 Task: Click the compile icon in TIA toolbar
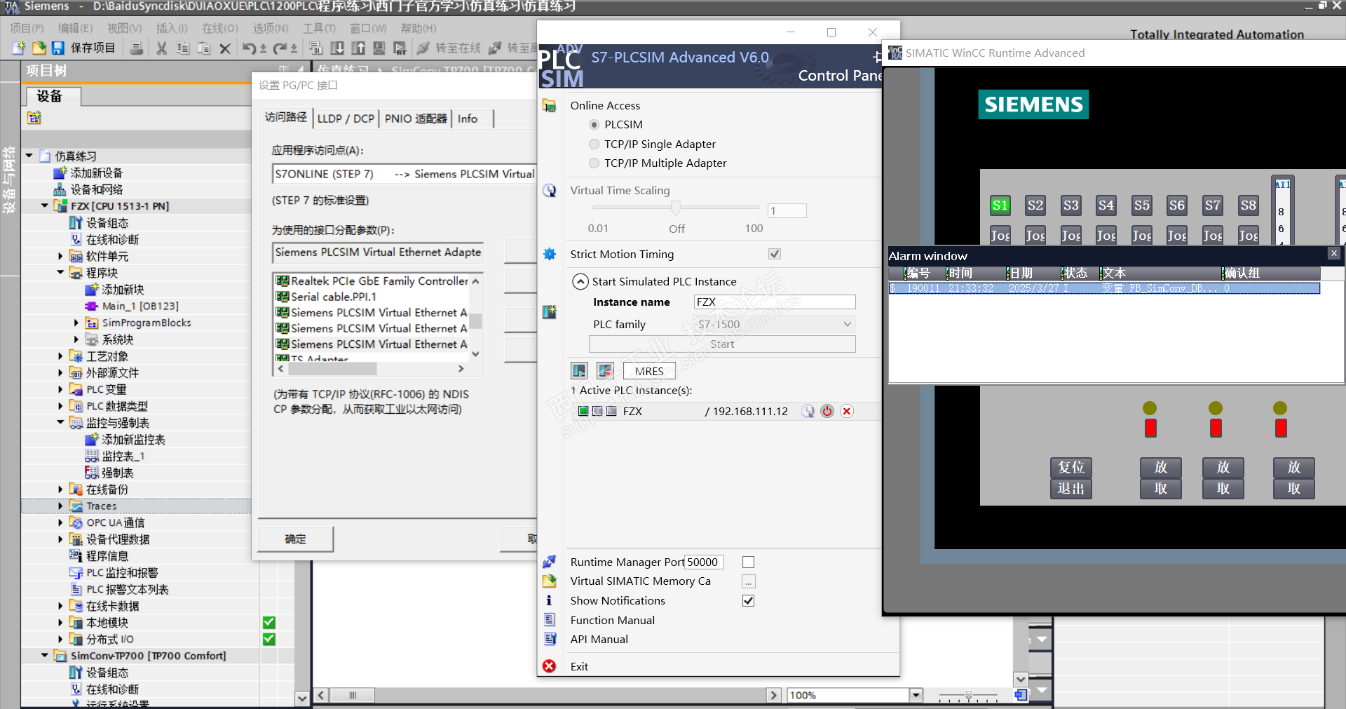tap(316, 48)
